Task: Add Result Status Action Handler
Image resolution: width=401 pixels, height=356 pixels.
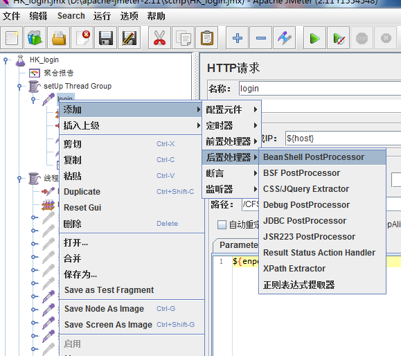Action: click(x=322, y=252)
